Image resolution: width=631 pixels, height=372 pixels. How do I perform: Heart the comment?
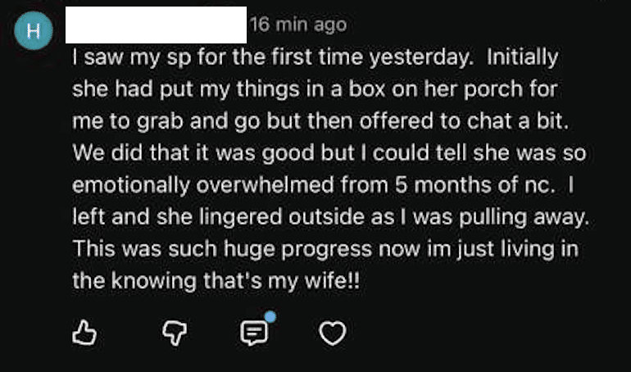333,333
